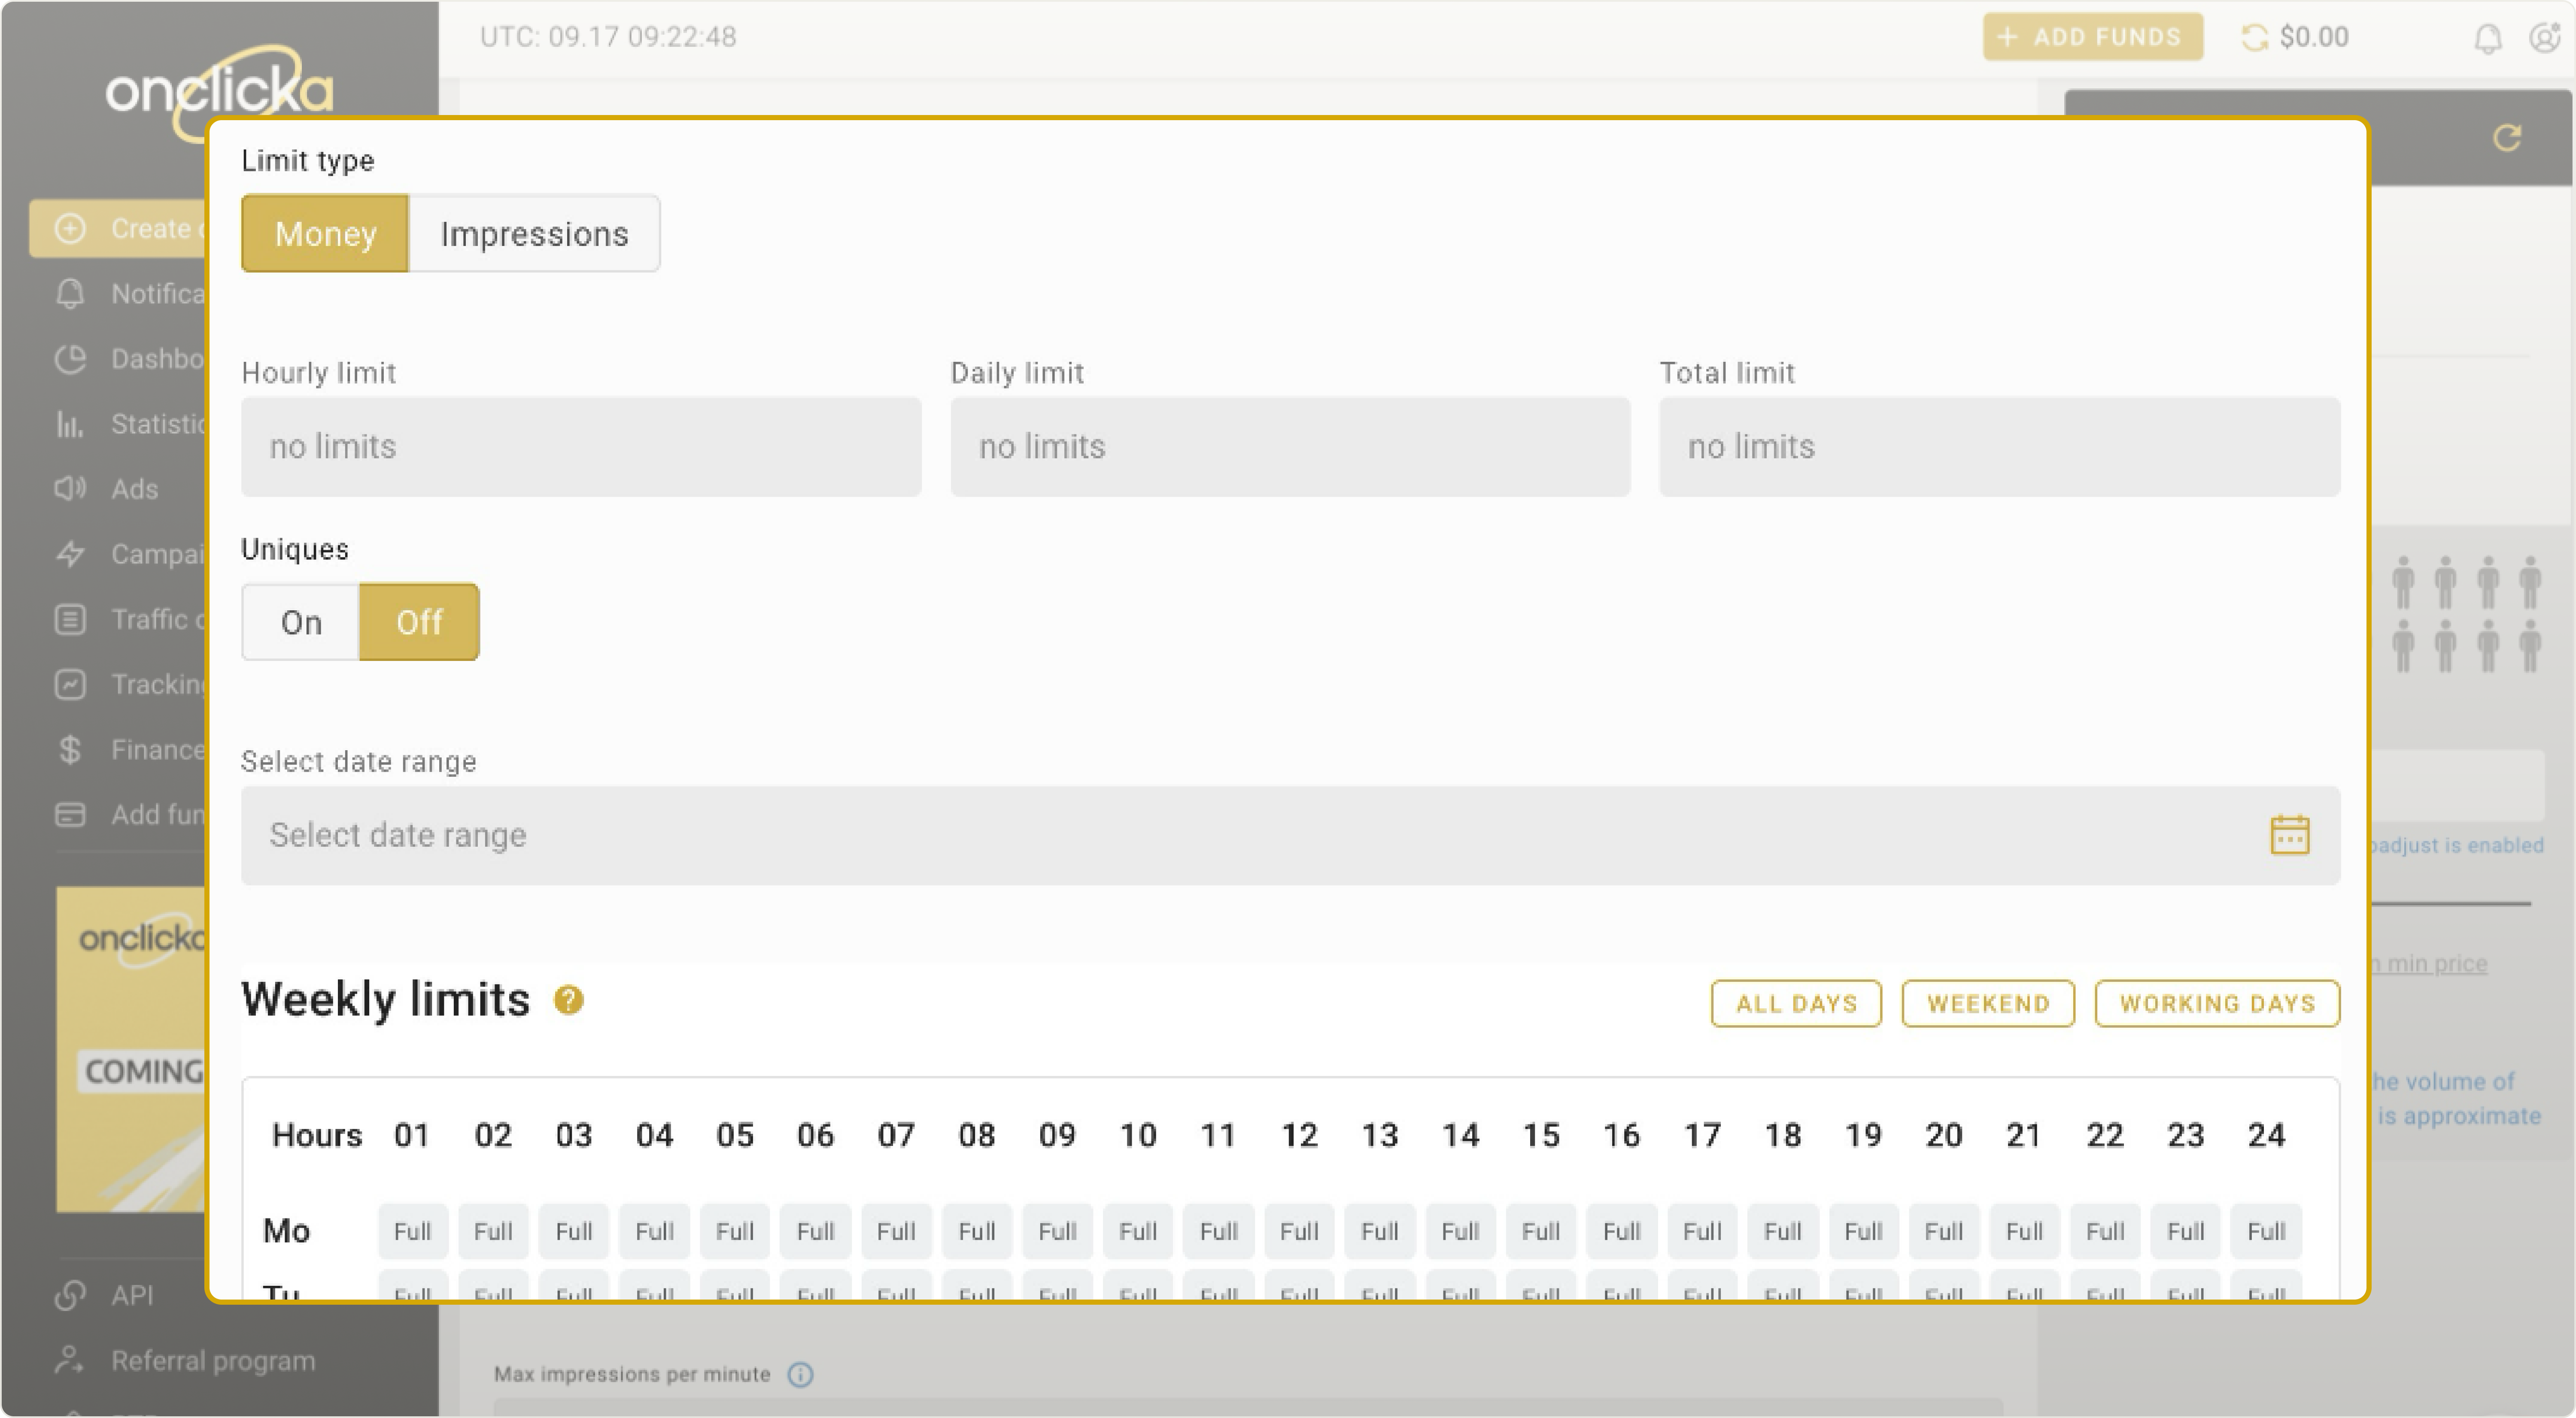This screenshot has width=2576, height=1418.
Task: Open API from the sidebar
Action: point(131,1295)
